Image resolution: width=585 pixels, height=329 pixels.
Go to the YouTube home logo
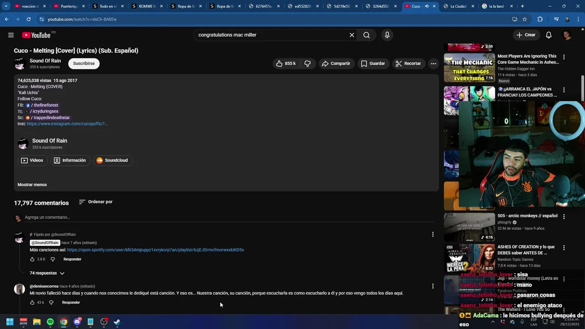36,35
